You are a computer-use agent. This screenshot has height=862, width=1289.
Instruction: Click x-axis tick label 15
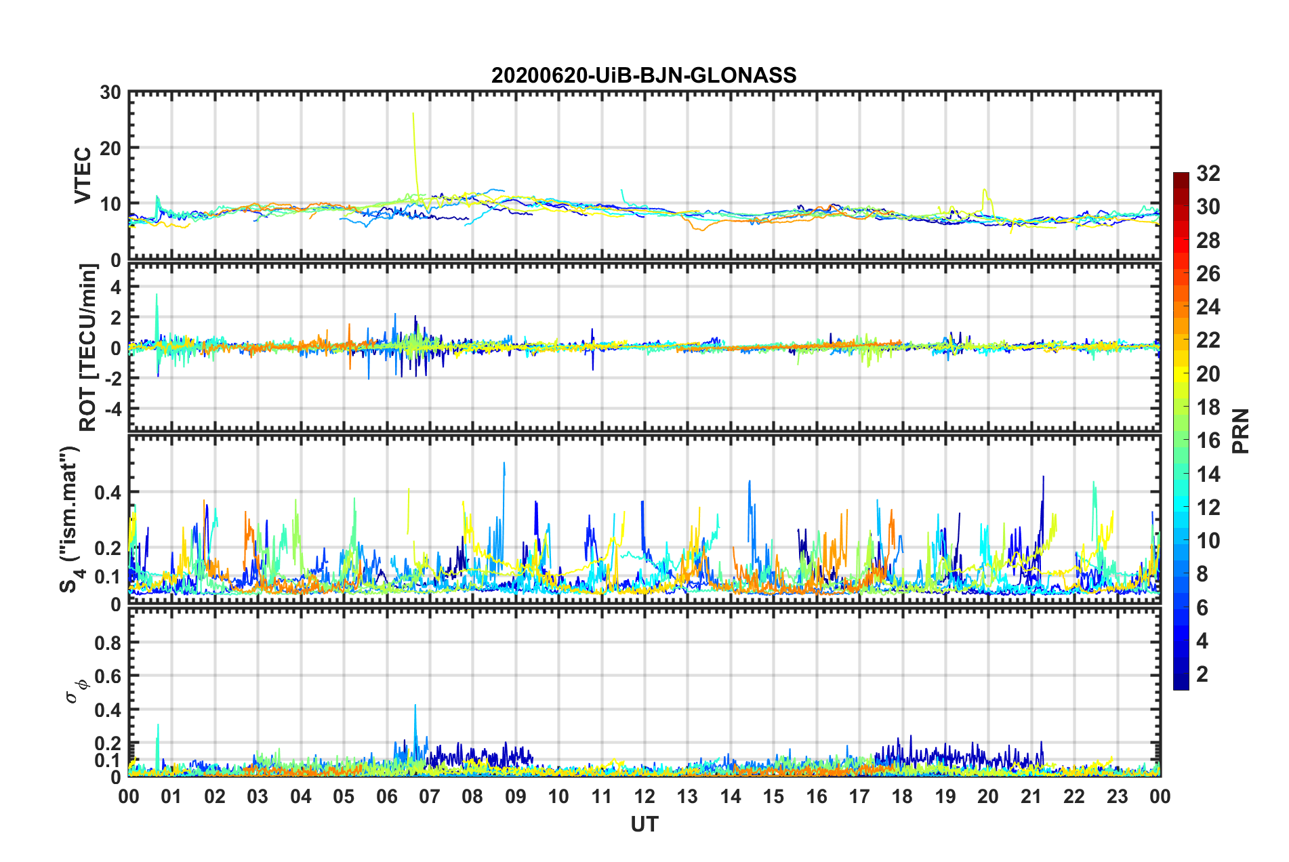pos(773,796)
